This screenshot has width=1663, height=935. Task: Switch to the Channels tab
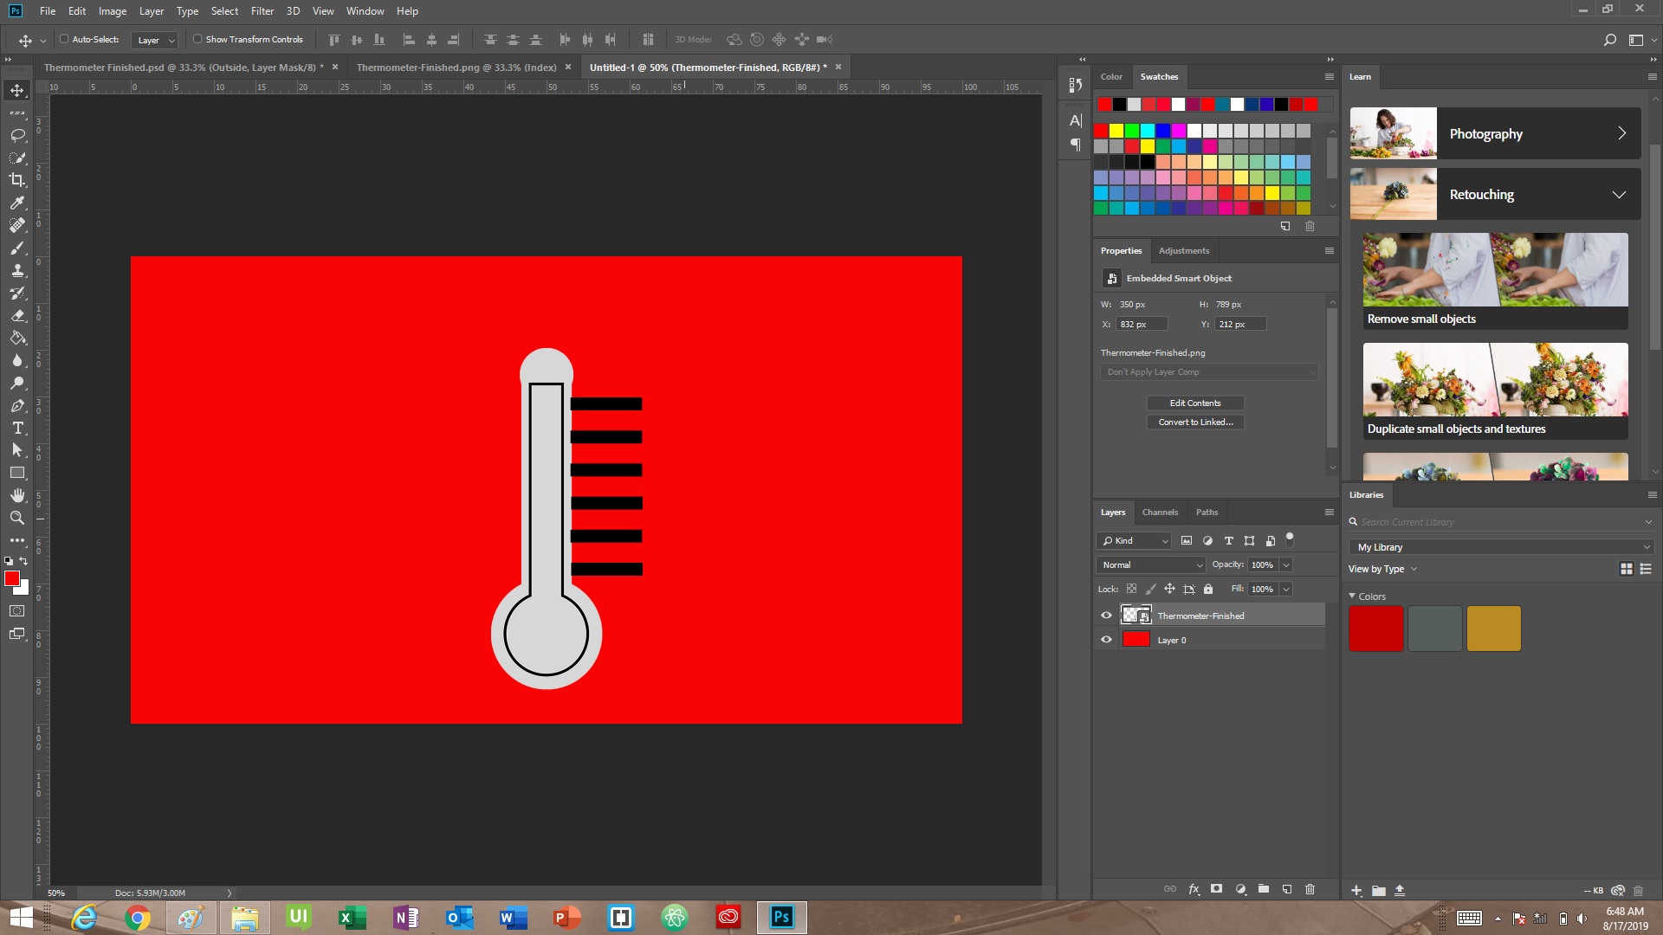click(1160, 512)
